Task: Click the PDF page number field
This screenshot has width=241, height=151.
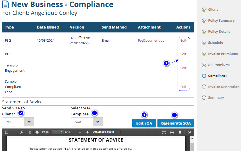Action: point(58,132)
